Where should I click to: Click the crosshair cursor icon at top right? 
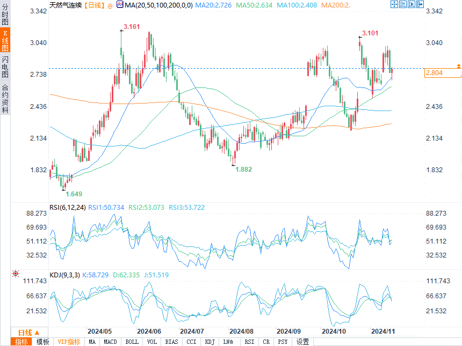point(394,4)
